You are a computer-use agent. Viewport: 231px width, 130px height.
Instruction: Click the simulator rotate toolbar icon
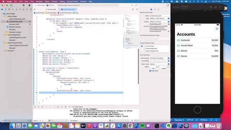pyautogui.click(x=220, y=7)
